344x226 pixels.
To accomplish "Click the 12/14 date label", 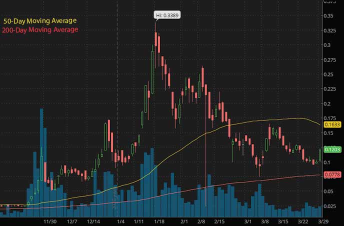I will click(93, 221).
